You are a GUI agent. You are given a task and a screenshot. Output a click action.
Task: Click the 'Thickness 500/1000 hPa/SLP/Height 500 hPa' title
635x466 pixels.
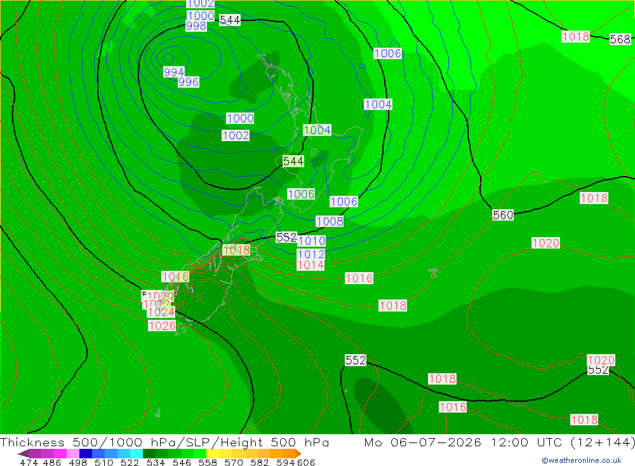click(164, 442)
